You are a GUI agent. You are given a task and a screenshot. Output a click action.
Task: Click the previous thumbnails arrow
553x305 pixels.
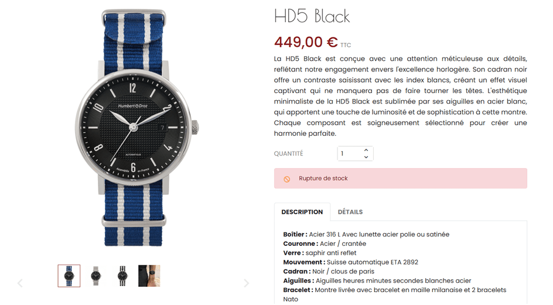20,283
